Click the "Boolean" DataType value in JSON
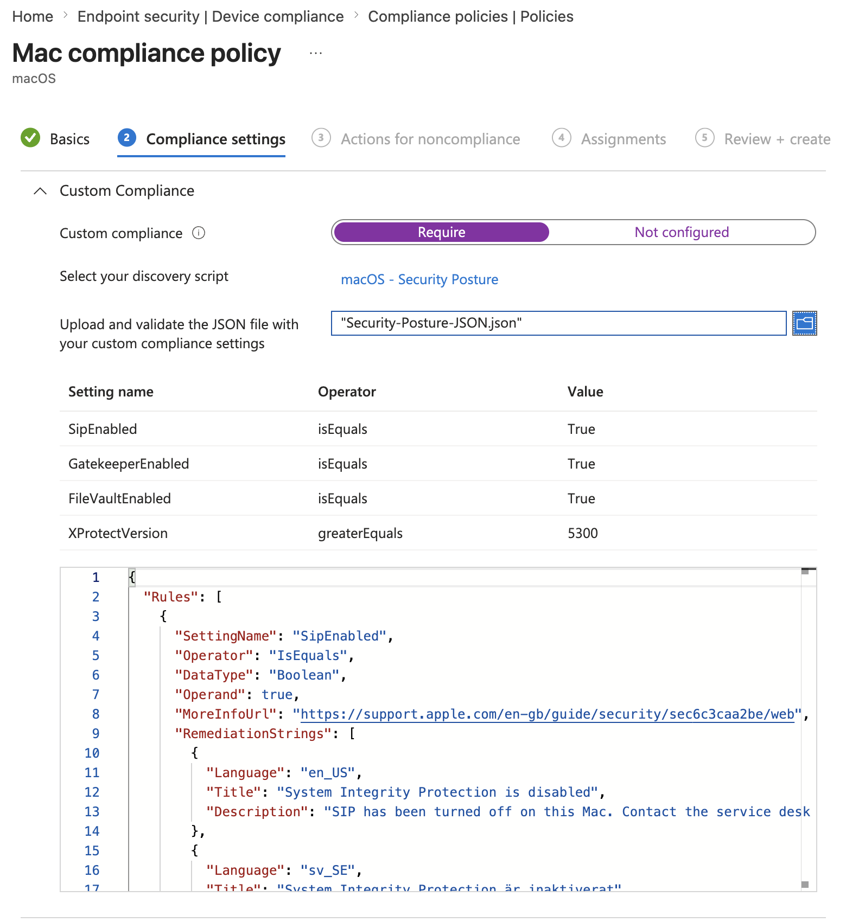 (x=304, y=675)
